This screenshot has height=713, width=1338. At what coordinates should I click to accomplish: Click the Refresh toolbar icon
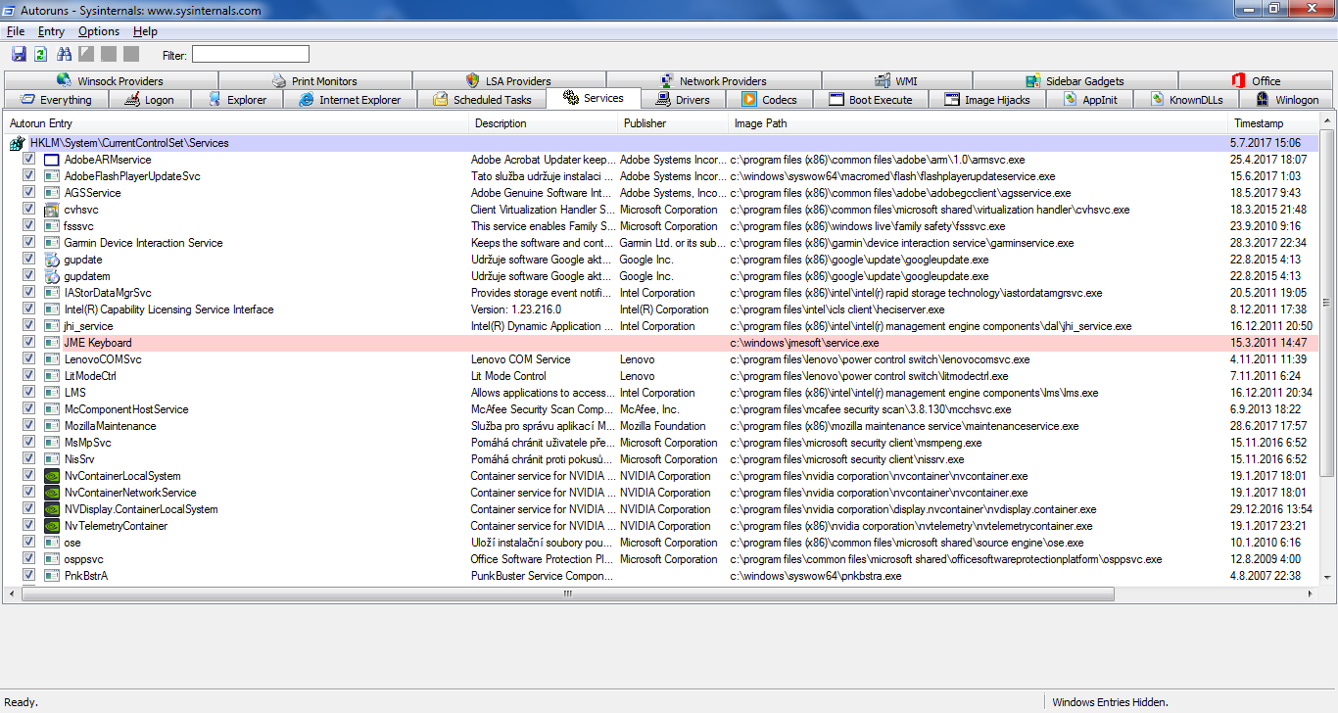(41, 54)
